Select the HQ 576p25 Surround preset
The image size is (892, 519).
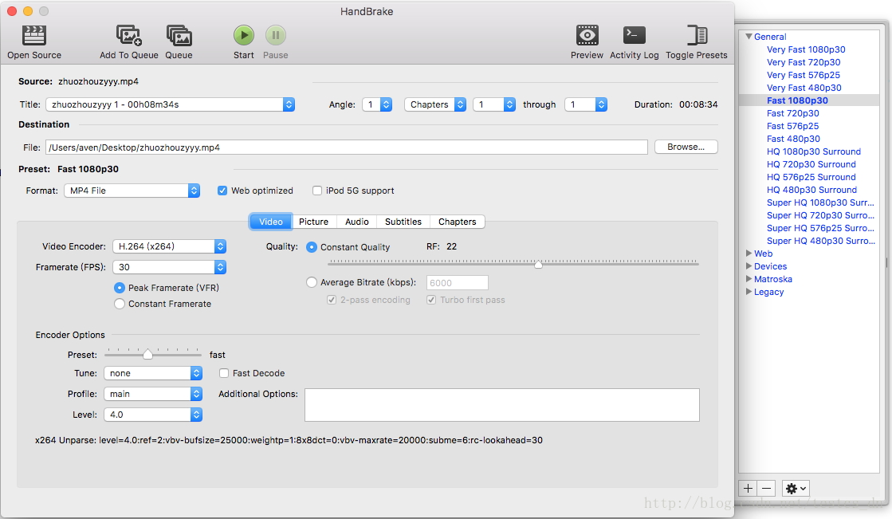pyautogui.click(x=811, y=177)
